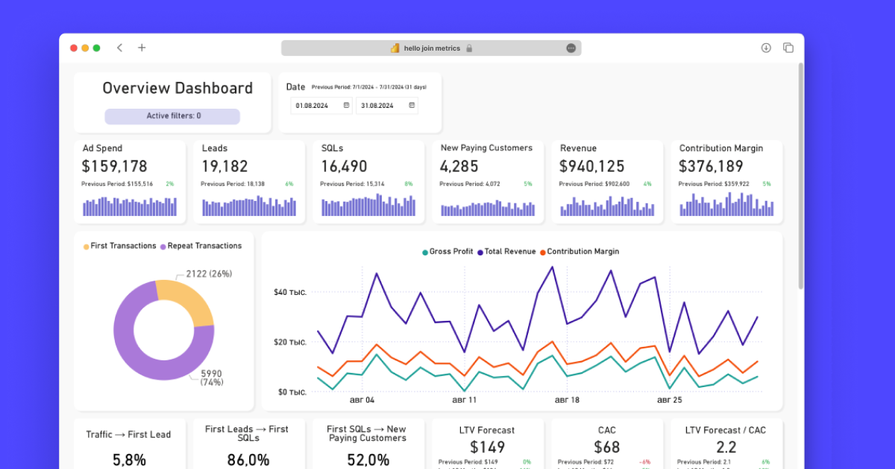This screenshot has height=469, width=895.
Task: Click the page vertical scrollbar
Action: (x=801, y=176)
